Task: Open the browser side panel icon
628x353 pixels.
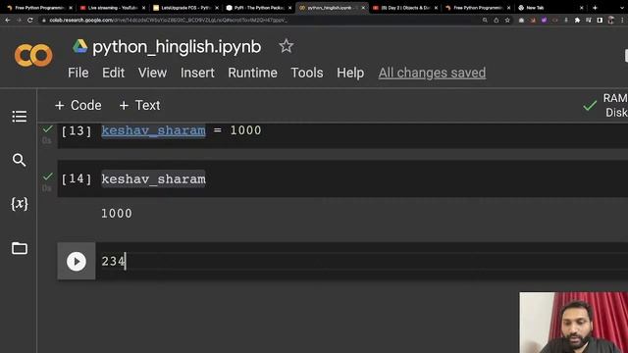Action: point(600,20)
